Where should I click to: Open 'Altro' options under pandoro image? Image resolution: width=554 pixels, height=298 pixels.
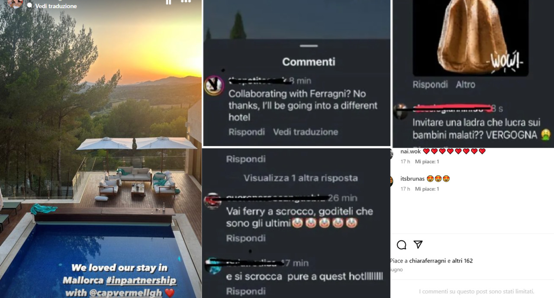465,85
